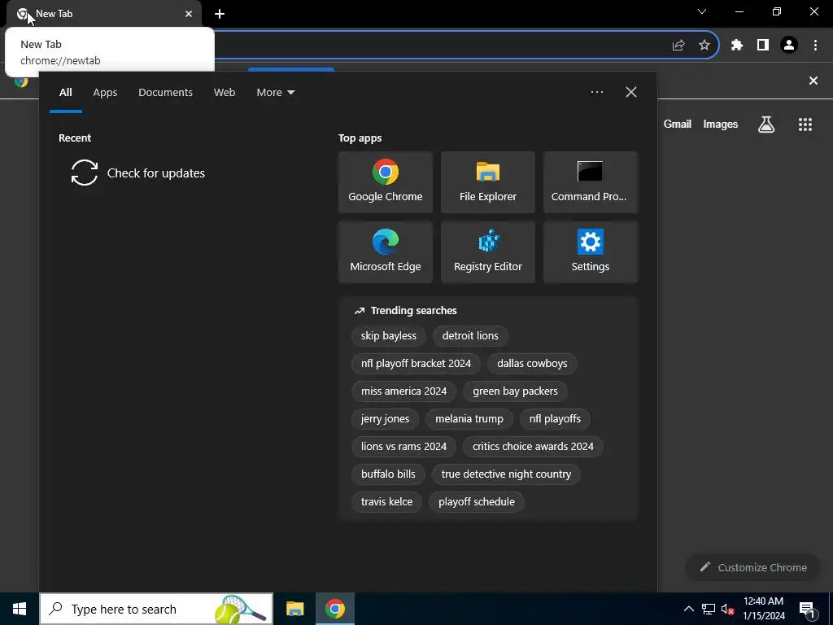The image size is (833, 625).
Task: Open Google apps grid
Action: (x=805, y=125)
